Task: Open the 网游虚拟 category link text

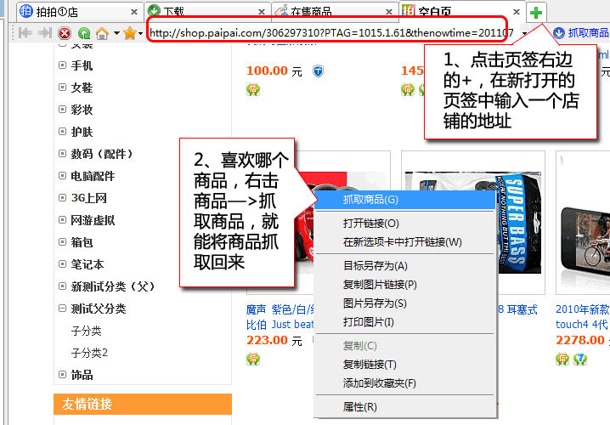Action: click(93, 220)
